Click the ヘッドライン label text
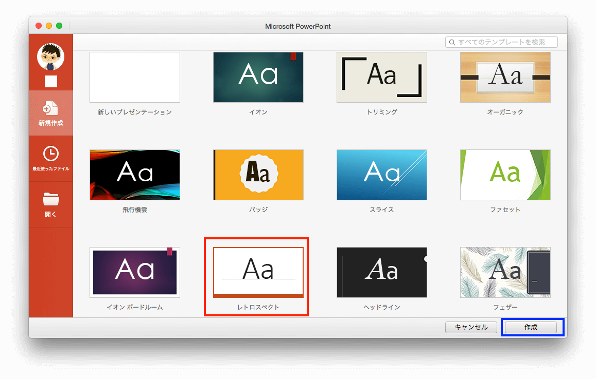Screen dimensions: 596x379 point(381,307)
